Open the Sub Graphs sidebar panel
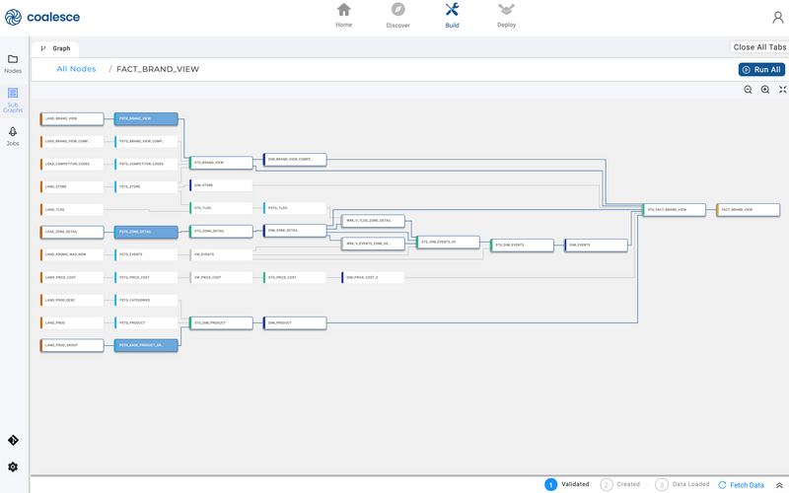789x493 pixels. [x=13, y=100]
